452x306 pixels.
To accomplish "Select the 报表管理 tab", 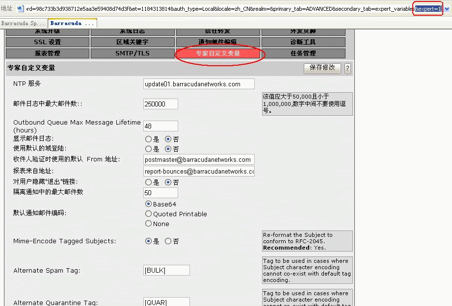I will click(x=48, y=53).
